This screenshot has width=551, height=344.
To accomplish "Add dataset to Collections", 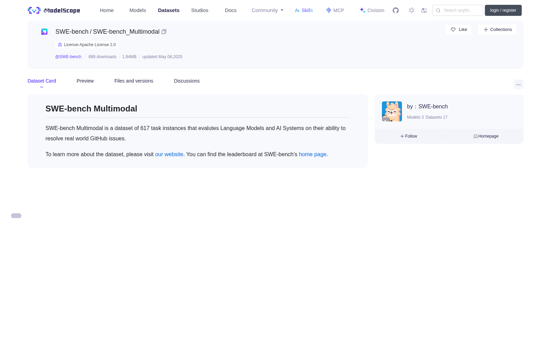I will point(497,30).
